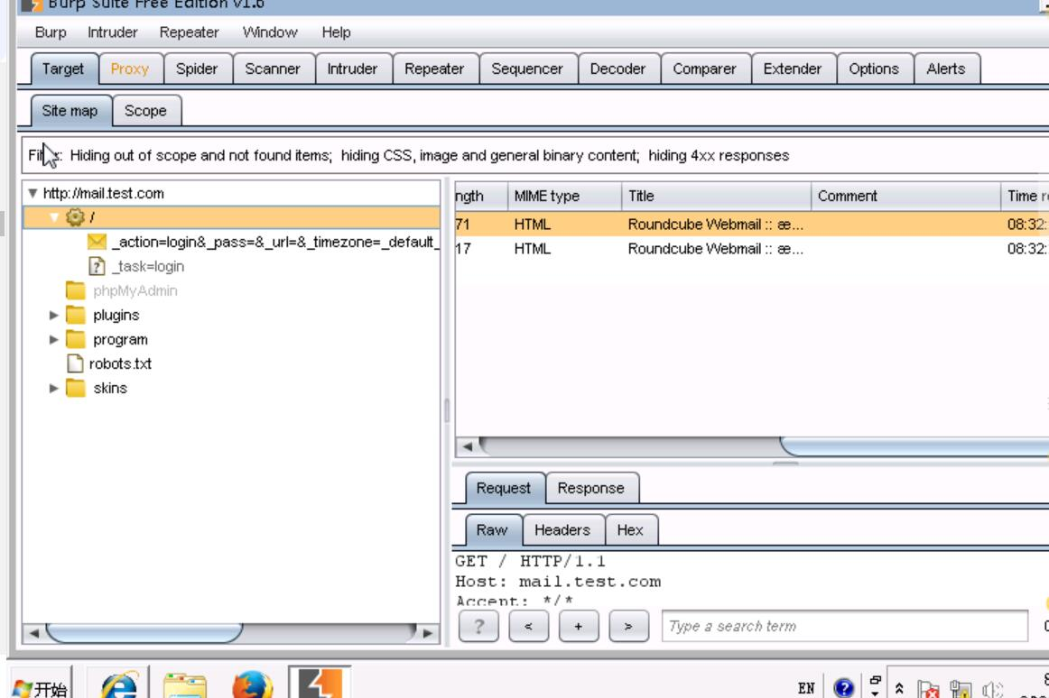
Task: Collapse the http://mail.test.com tree node
Action: tap(32, 193)
